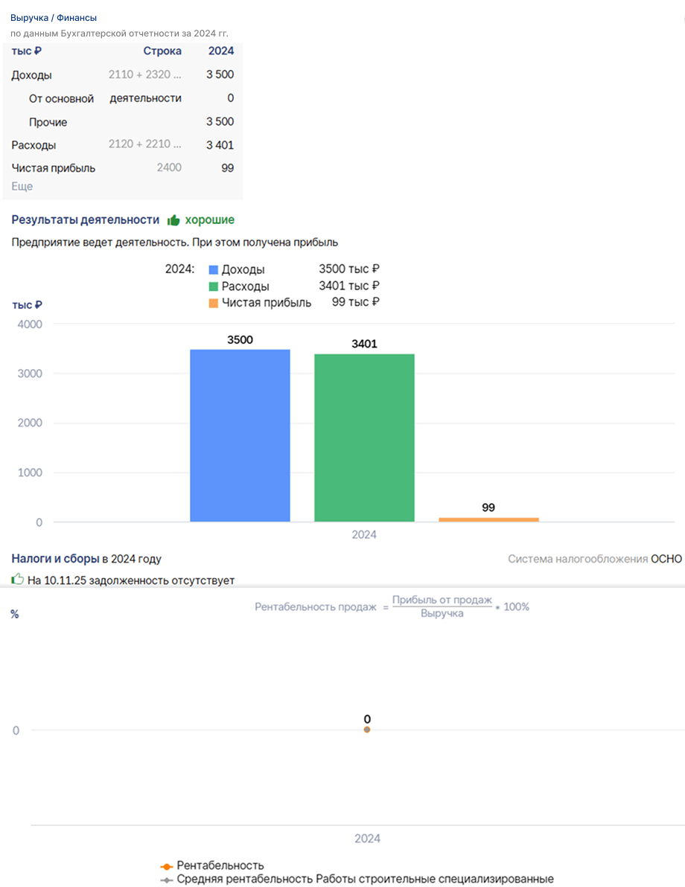Screen dimensions: 685x887
Task: Expand more rows with the "Еще" link
Action: pos(22,186)
